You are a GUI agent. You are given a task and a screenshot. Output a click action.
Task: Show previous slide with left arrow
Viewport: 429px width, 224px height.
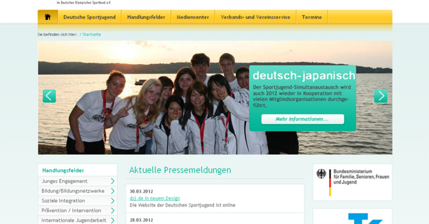[x=49, y=96]
